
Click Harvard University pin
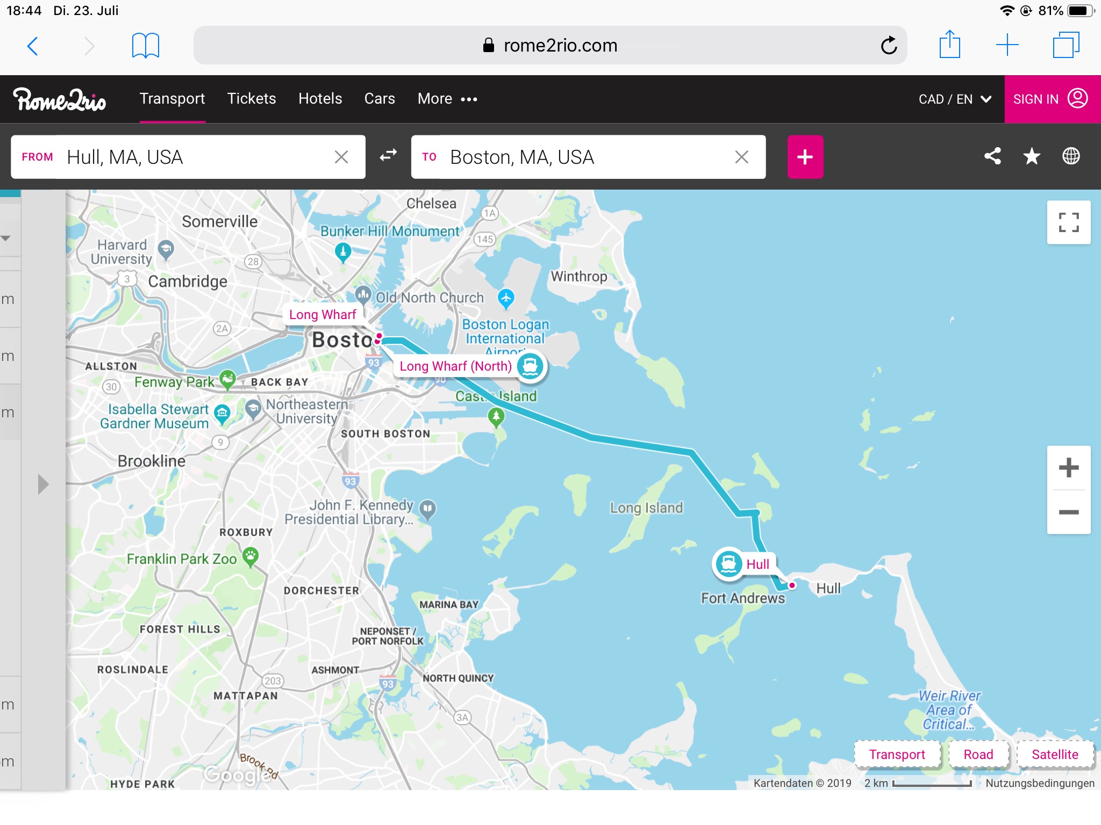(166, 249)
